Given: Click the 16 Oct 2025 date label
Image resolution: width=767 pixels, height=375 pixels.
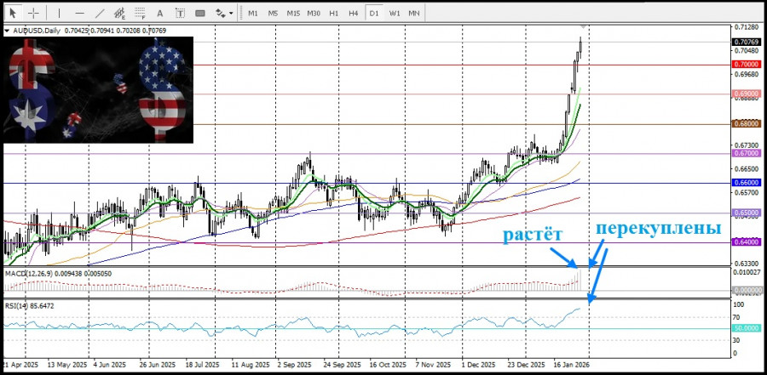Looking at the screenshot, I should click(x=388, y=366).
